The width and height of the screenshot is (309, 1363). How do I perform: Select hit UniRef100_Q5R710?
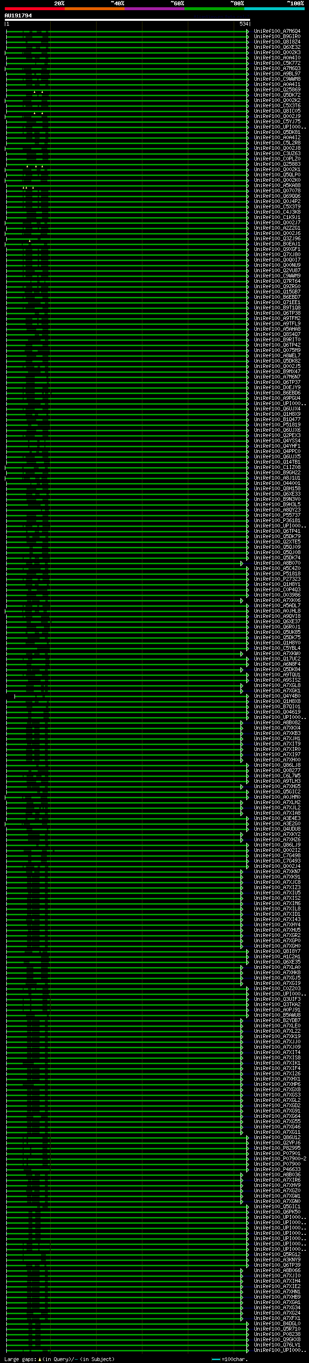pos(277,1329)
